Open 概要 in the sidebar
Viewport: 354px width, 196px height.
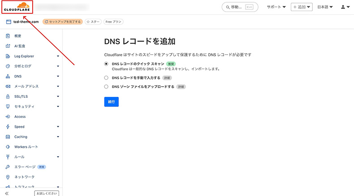[x=17, y=36]
